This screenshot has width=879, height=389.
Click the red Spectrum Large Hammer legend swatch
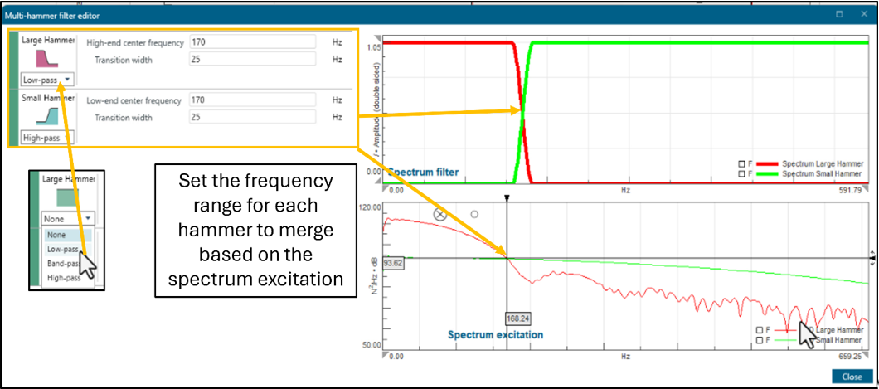[768, 163]
